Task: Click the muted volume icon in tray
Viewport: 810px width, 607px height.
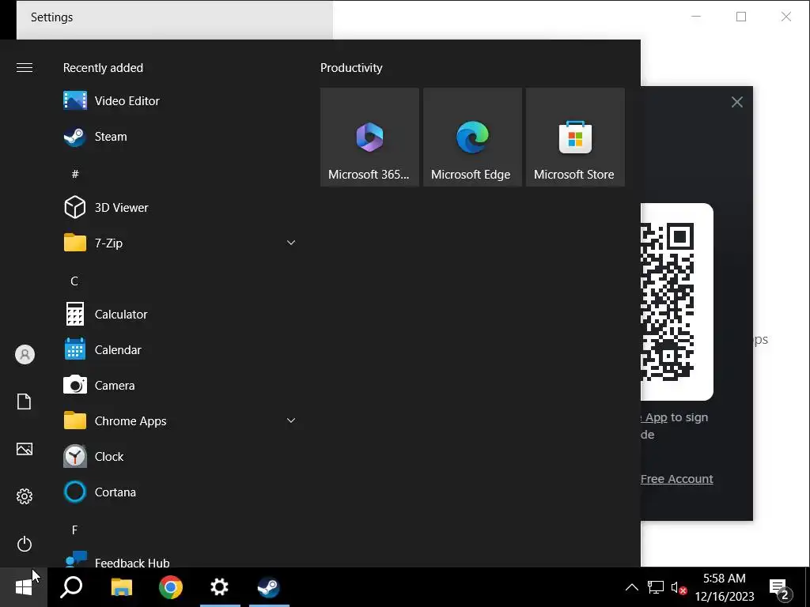Action: pos(678,587)
